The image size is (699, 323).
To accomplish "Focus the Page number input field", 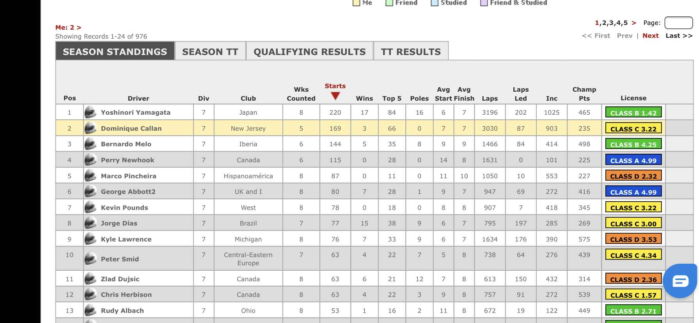I will pyautogui.click(x=678, y=23).
